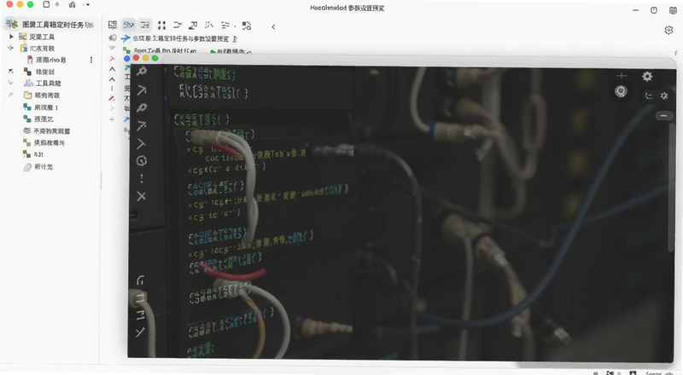
Task: Click the four-dots-with-arrows toolbar icon
Action: pyautogui.click(x=161, y=25)
